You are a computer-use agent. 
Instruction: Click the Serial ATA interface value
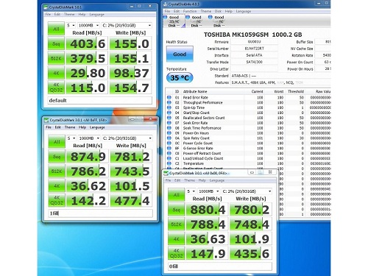[x=254, y=55]
